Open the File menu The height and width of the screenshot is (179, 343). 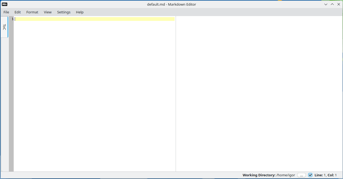click(x=6, y=12)
